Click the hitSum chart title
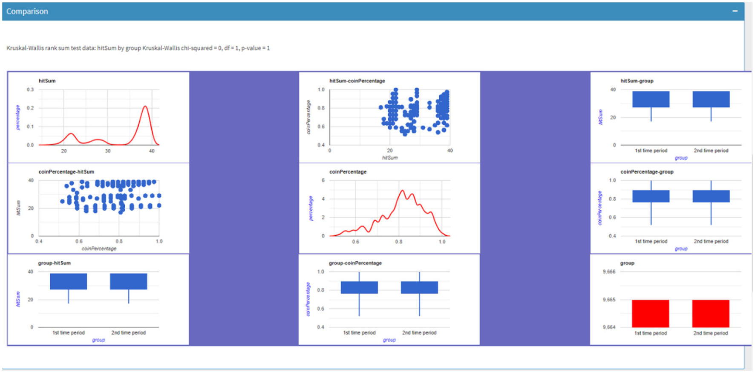The height and width of the screenshot is (373, 755). 47,81
